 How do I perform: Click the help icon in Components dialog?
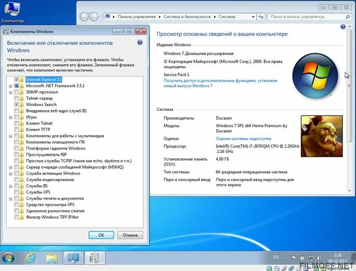pos(140,42)
